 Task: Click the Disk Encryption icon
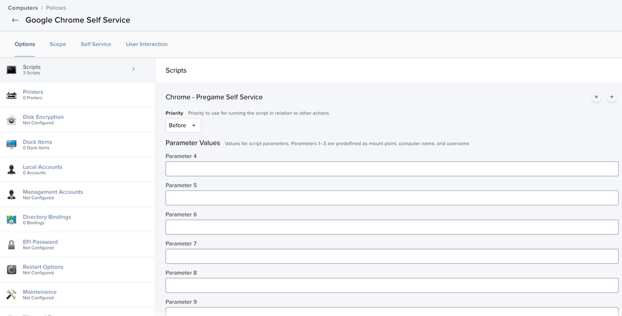[x=11, y=119]
